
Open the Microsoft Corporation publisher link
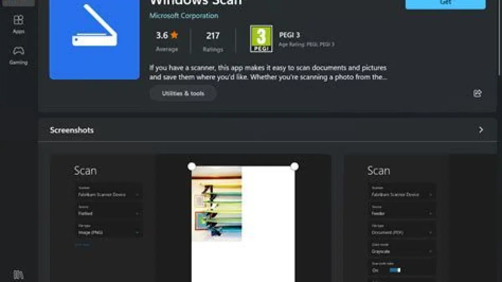pyautogui.click(x=184, y=15)
